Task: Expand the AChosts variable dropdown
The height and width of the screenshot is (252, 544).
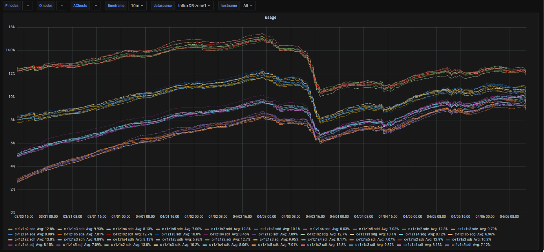Action: coord(96,6)
